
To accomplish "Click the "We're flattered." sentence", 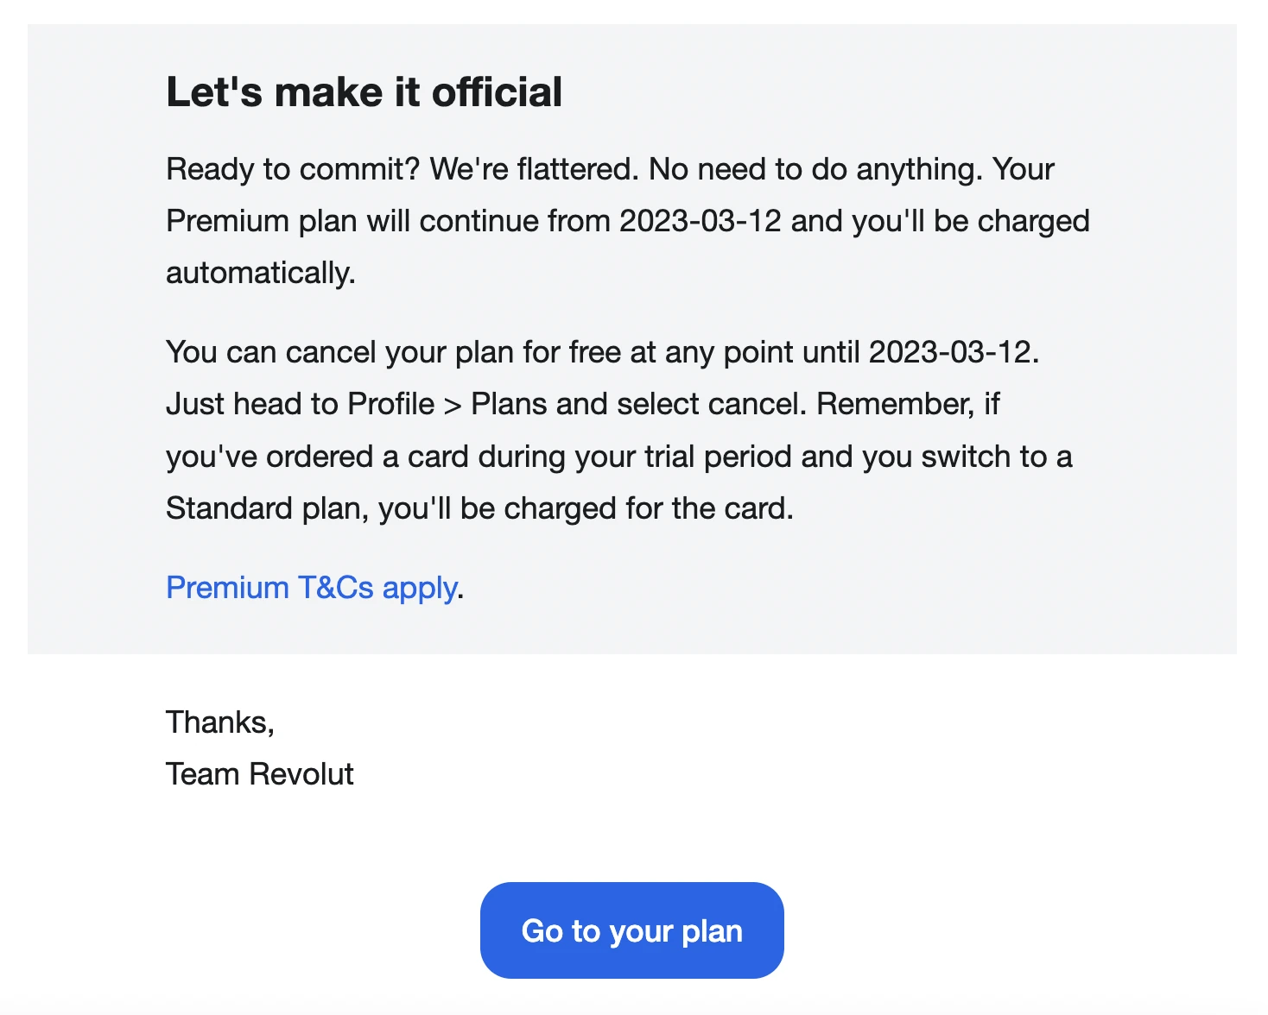I will pyautogui.click(x=534, y=169).
